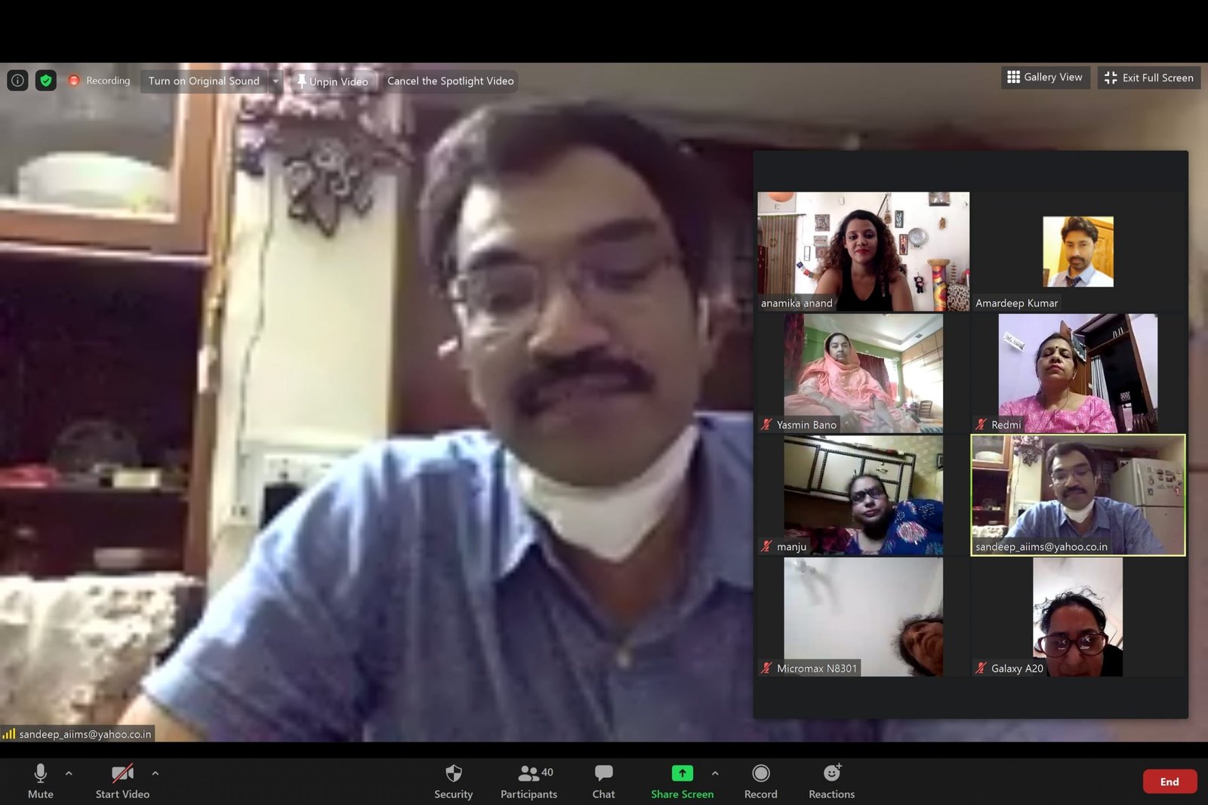
Task: Expand audio options arrow beside Mute
Action: (69, 773)
